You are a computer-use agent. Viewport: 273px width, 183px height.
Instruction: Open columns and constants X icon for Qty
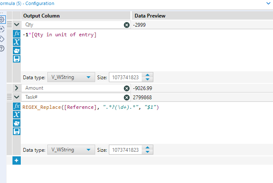tap(17, 42)
